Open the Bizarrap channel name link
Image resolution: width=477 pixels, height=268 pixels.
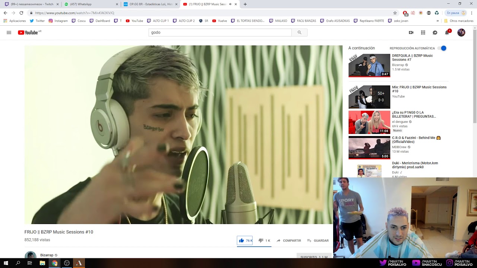(47, 255)
